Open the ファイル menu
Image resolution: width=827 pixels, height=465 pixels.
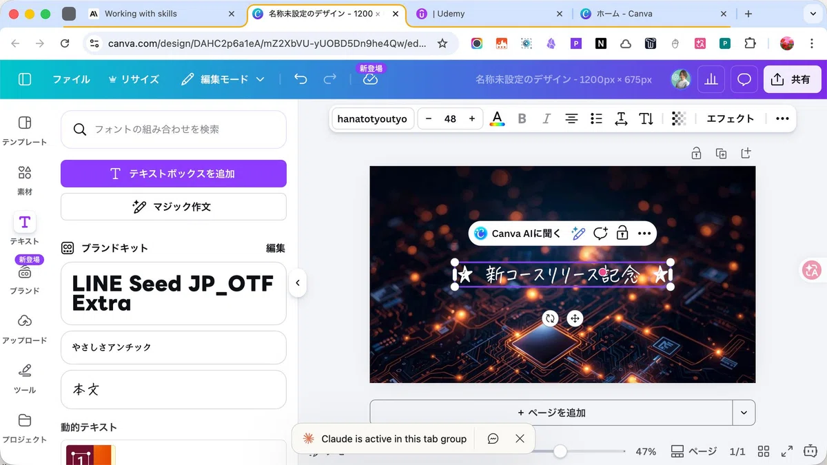(x=72, y=79)
